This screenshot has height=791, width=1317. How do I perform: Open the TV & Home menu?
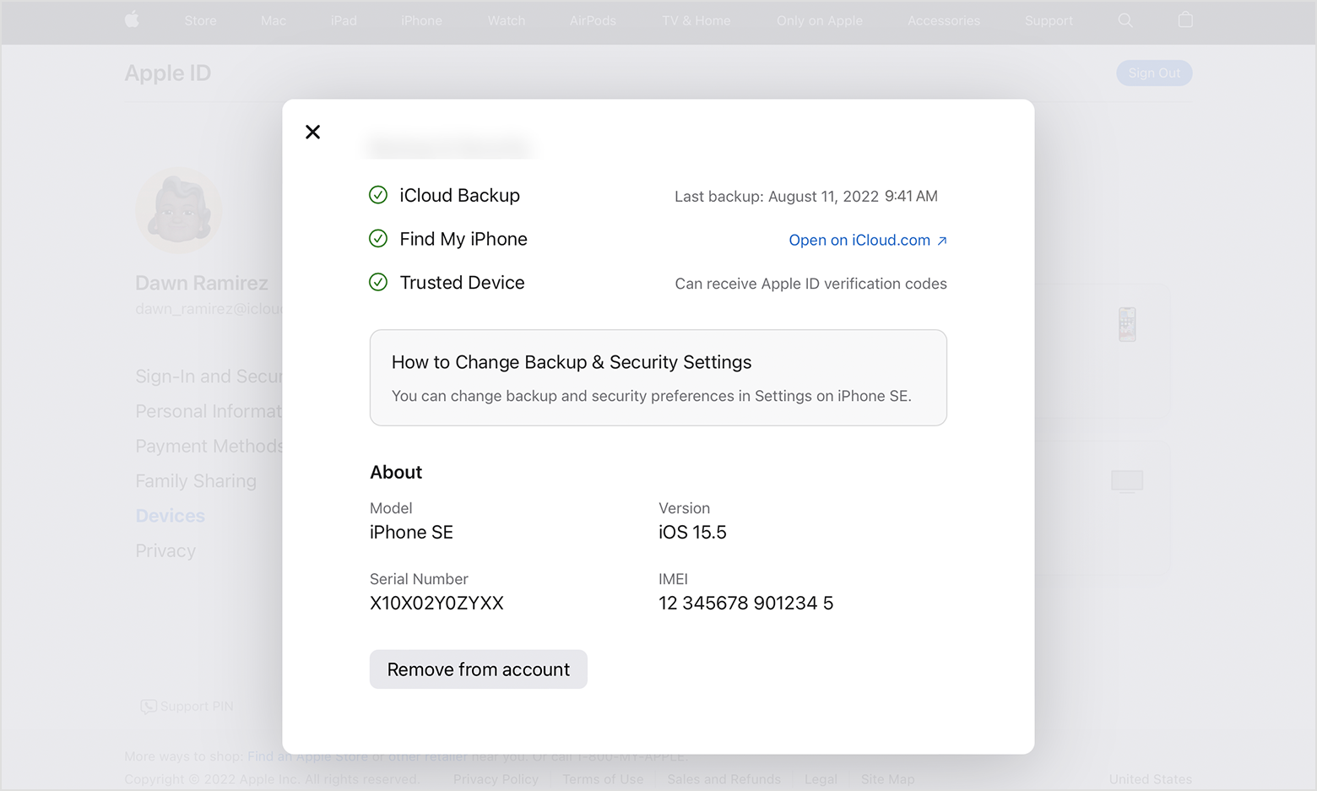[x=696, y=20]
